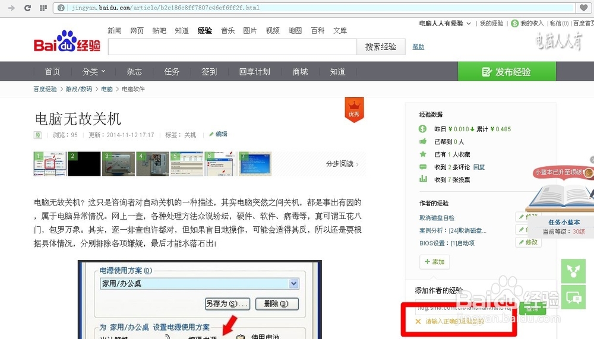Screen dimensions: 594x339
Task: Click the 任务小蓝本 book illustration
Action: coord(560,196)
